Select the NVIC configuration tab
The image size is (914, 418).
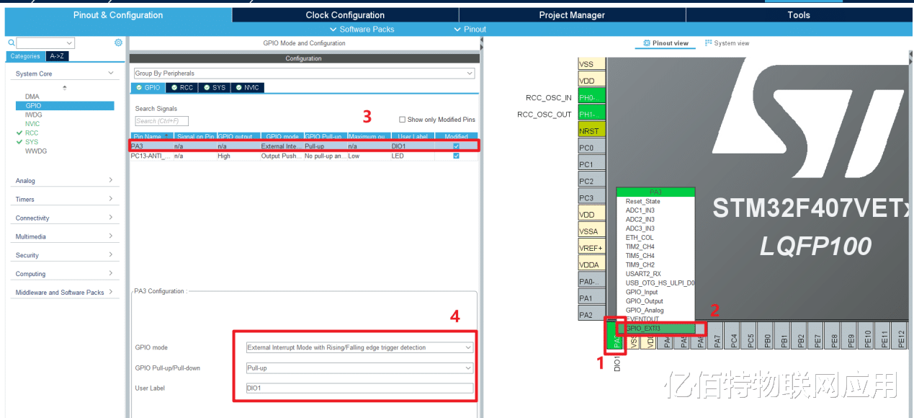click(246, 88)
